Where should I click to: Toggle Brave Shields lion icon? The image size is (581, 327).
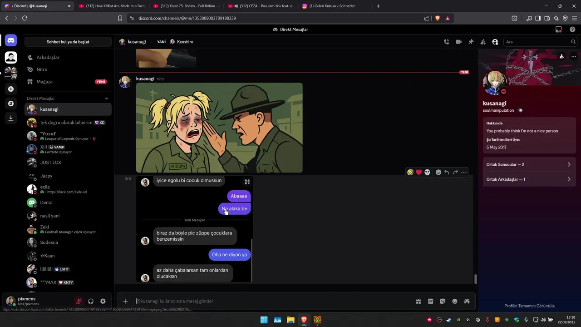pos(438,18)
